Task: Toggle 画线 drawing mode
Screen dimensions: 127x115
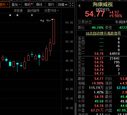Action: point(39,5)
